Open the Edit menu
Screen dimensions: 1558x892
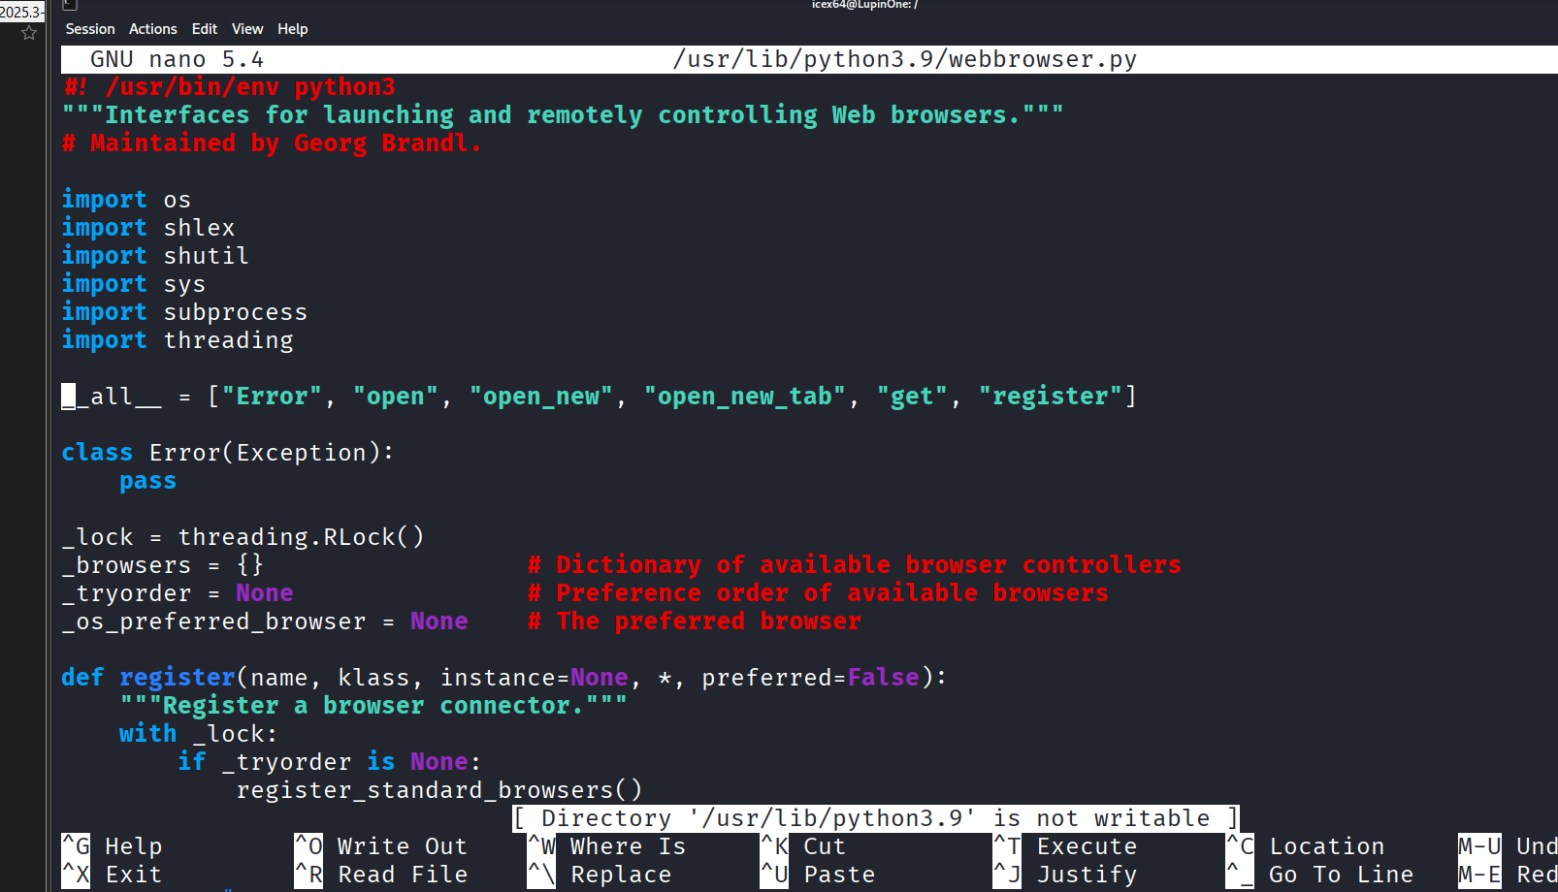[x=204, y=29]
